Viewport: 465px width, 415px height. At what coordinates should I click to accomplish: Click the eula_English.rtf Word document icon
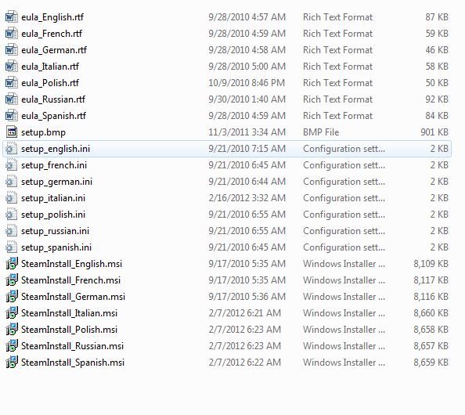click(11, 17)
